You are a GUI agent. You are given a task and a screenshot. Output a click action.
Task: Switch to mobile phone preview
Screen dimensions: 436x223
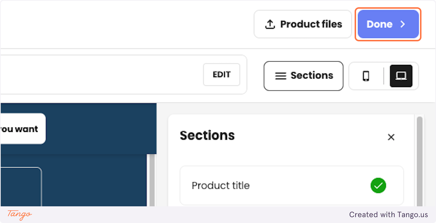point(366,76)
